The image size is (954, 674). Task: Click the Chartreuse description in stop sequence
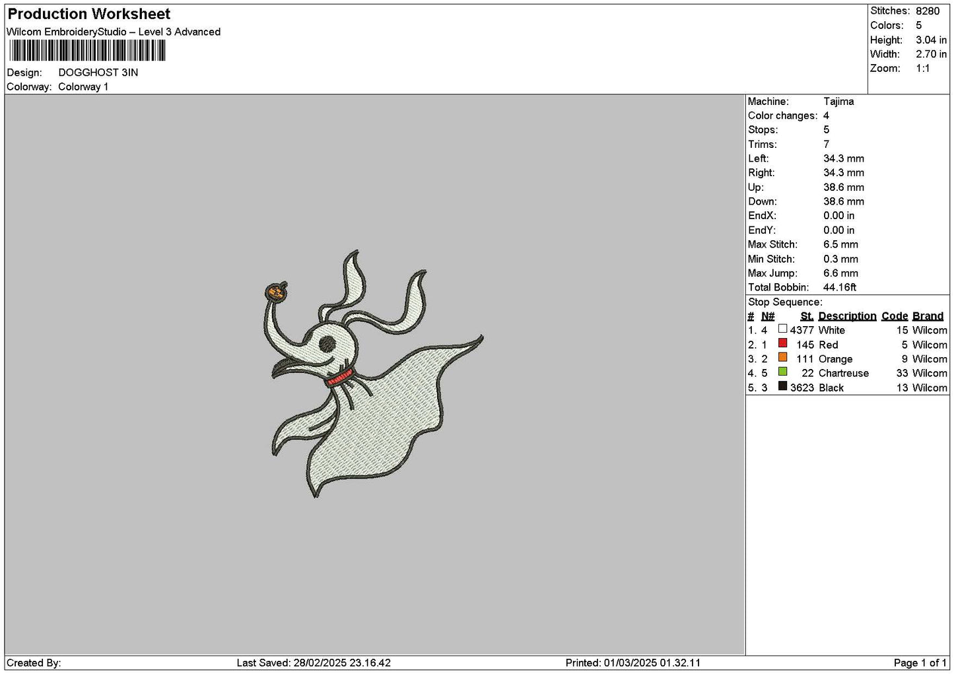point(844,374)
